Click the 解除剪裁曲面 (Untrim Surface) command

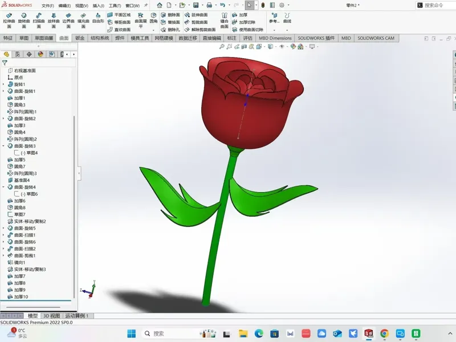200,30
